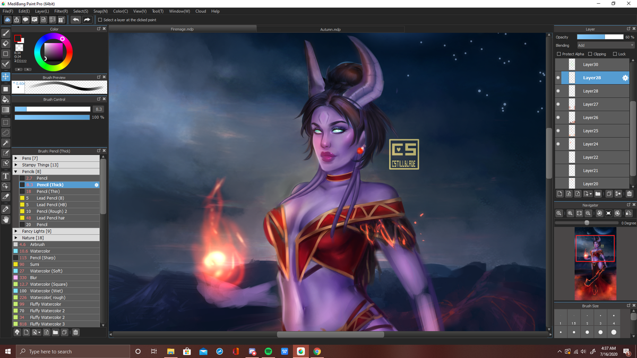Hide Layer26 via visibility dot
The width and height of the screenshot is (637, 358).
[558, 118]
